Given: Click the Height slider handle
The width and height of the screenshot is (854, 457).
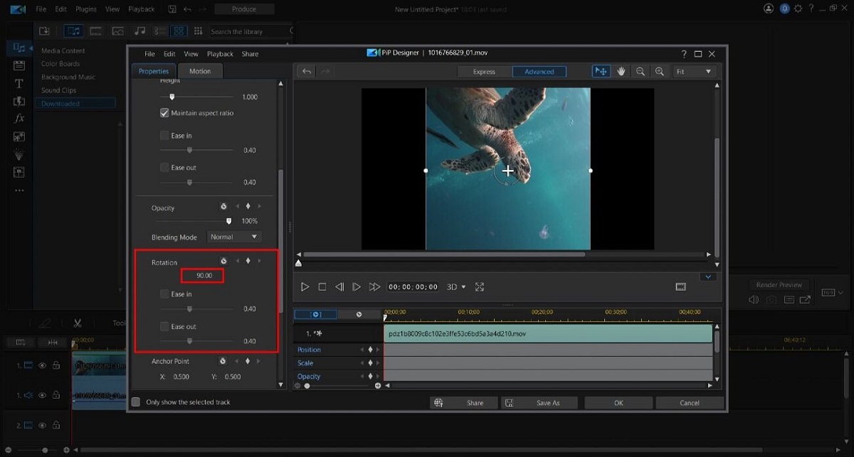Looking at the screenshot, I should pyautogui.click(x=172, y=97).
